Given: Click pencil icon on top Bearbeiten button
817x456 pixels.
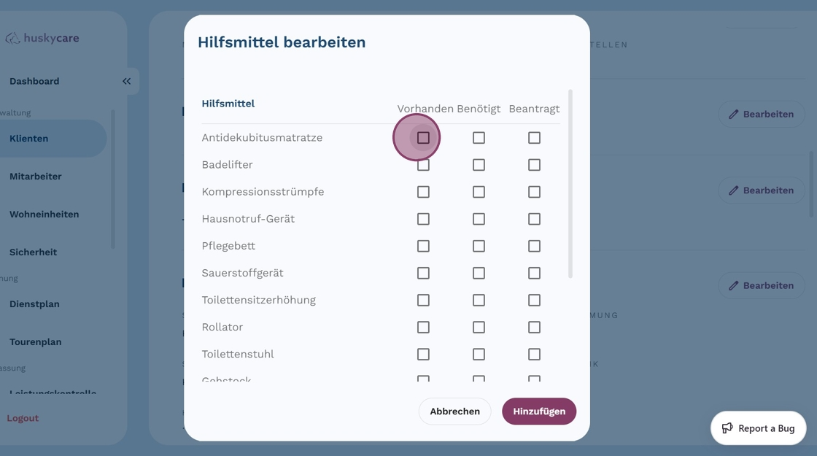Looking at the screenshot, I should click(x=734, y=115).
